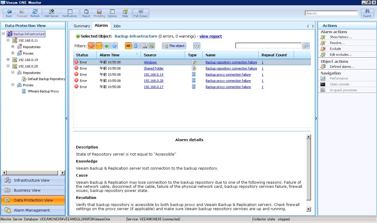Open the 192.168.0.28 source link
The image size is (377, 223).
tap(153, 81)
